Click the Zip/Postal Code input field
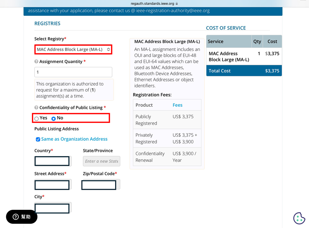Screen dimensions: 309x228 (x=101, y=185)
